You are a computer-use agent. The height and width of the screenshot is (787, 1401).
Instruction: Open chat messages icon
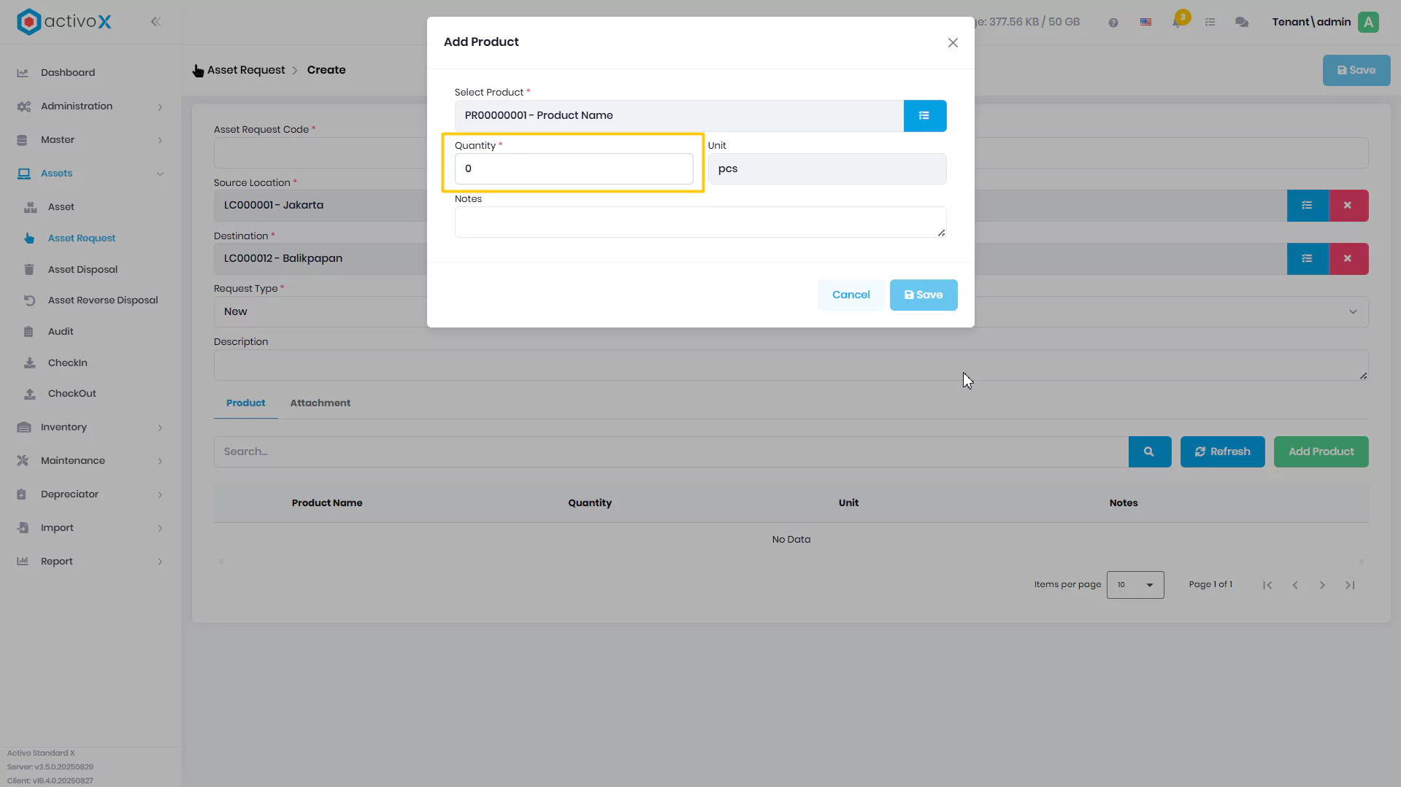click(x=1241, y=23)
